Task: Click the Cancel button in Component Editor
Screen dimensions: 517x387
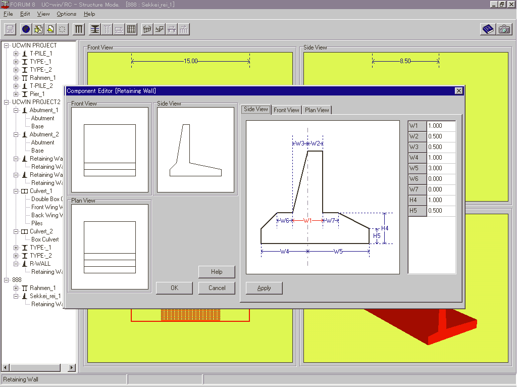Action: click(x=217, y=288)
